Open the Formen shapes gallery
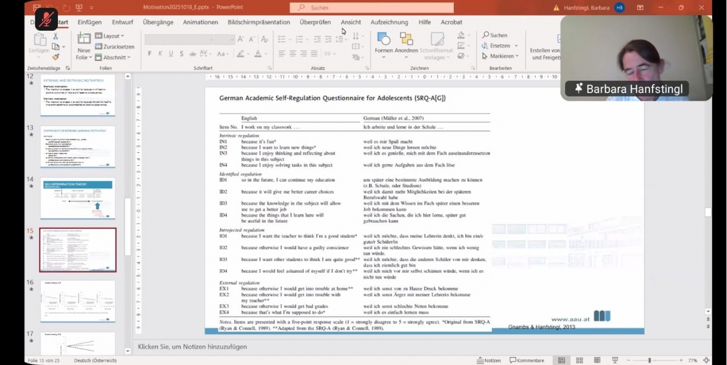This screenshot has width=727, height=365. 384,41
